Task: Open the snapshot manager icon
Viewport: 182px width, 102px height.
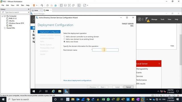Action: pos(56,5)
